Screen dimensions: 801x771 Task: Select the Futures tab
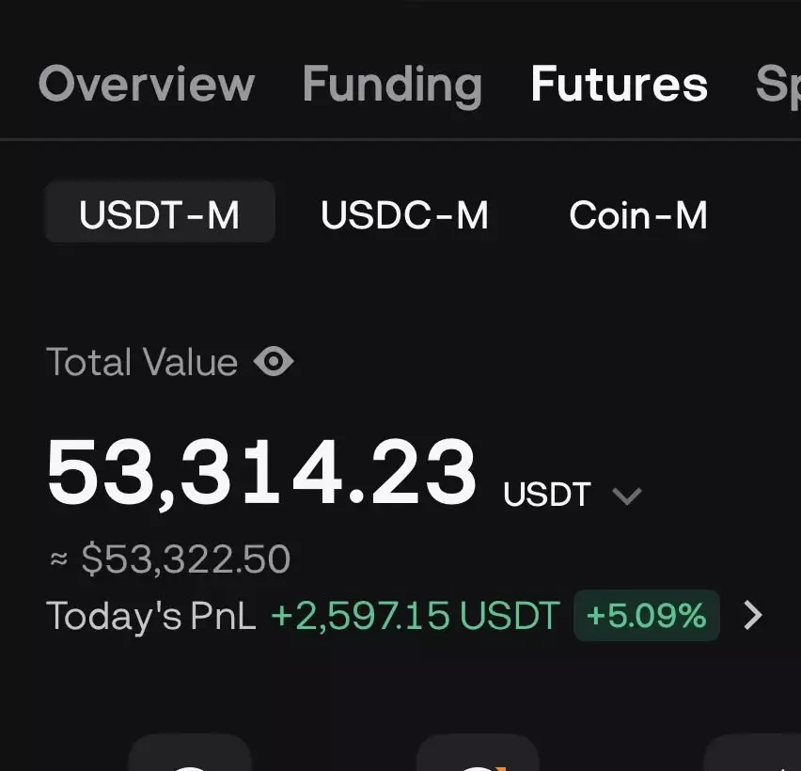click(x=619, y=84)
